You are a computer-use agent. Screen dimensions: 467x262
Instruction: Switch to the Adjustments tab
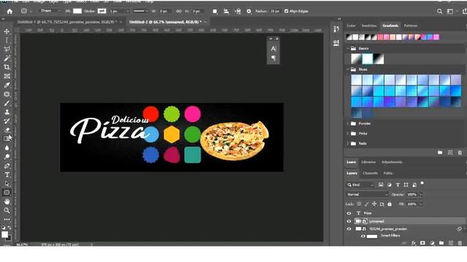[392, 162]
